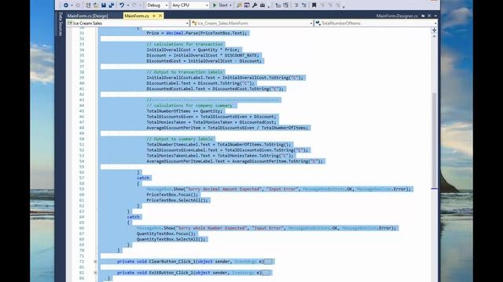Click the vertical scrollbar up arrow
Viewport: 503px width, 282px height.
coord(434,36)
